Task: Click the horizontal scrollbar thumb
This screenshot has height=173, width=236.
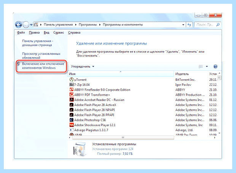Action: [x=123, y=138]
